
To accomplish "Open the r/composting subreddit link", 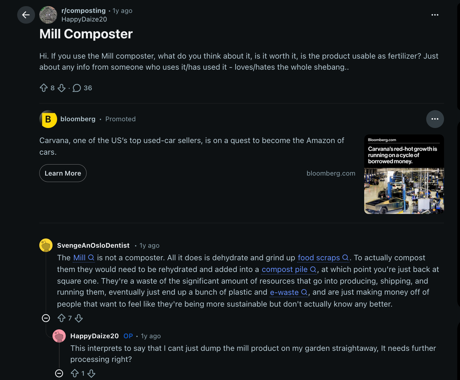I will pyautogui.click(x=84, y=11).
